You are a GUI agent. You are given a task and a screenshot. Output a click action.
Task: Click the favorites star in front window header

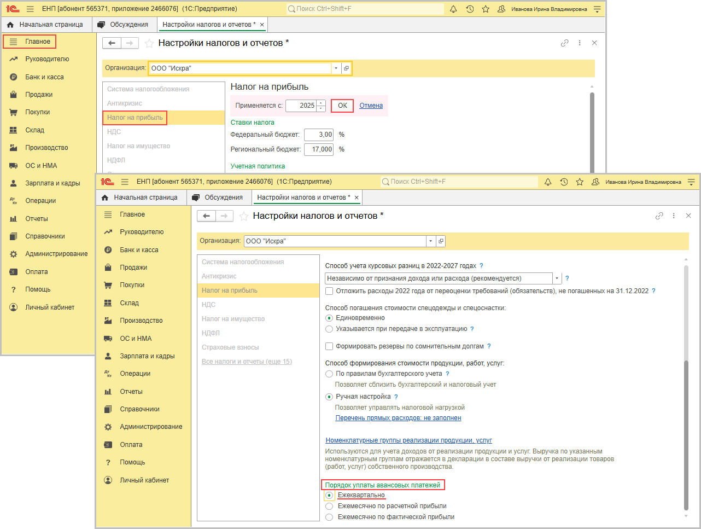pyautogui.click(x=580, y=182)
